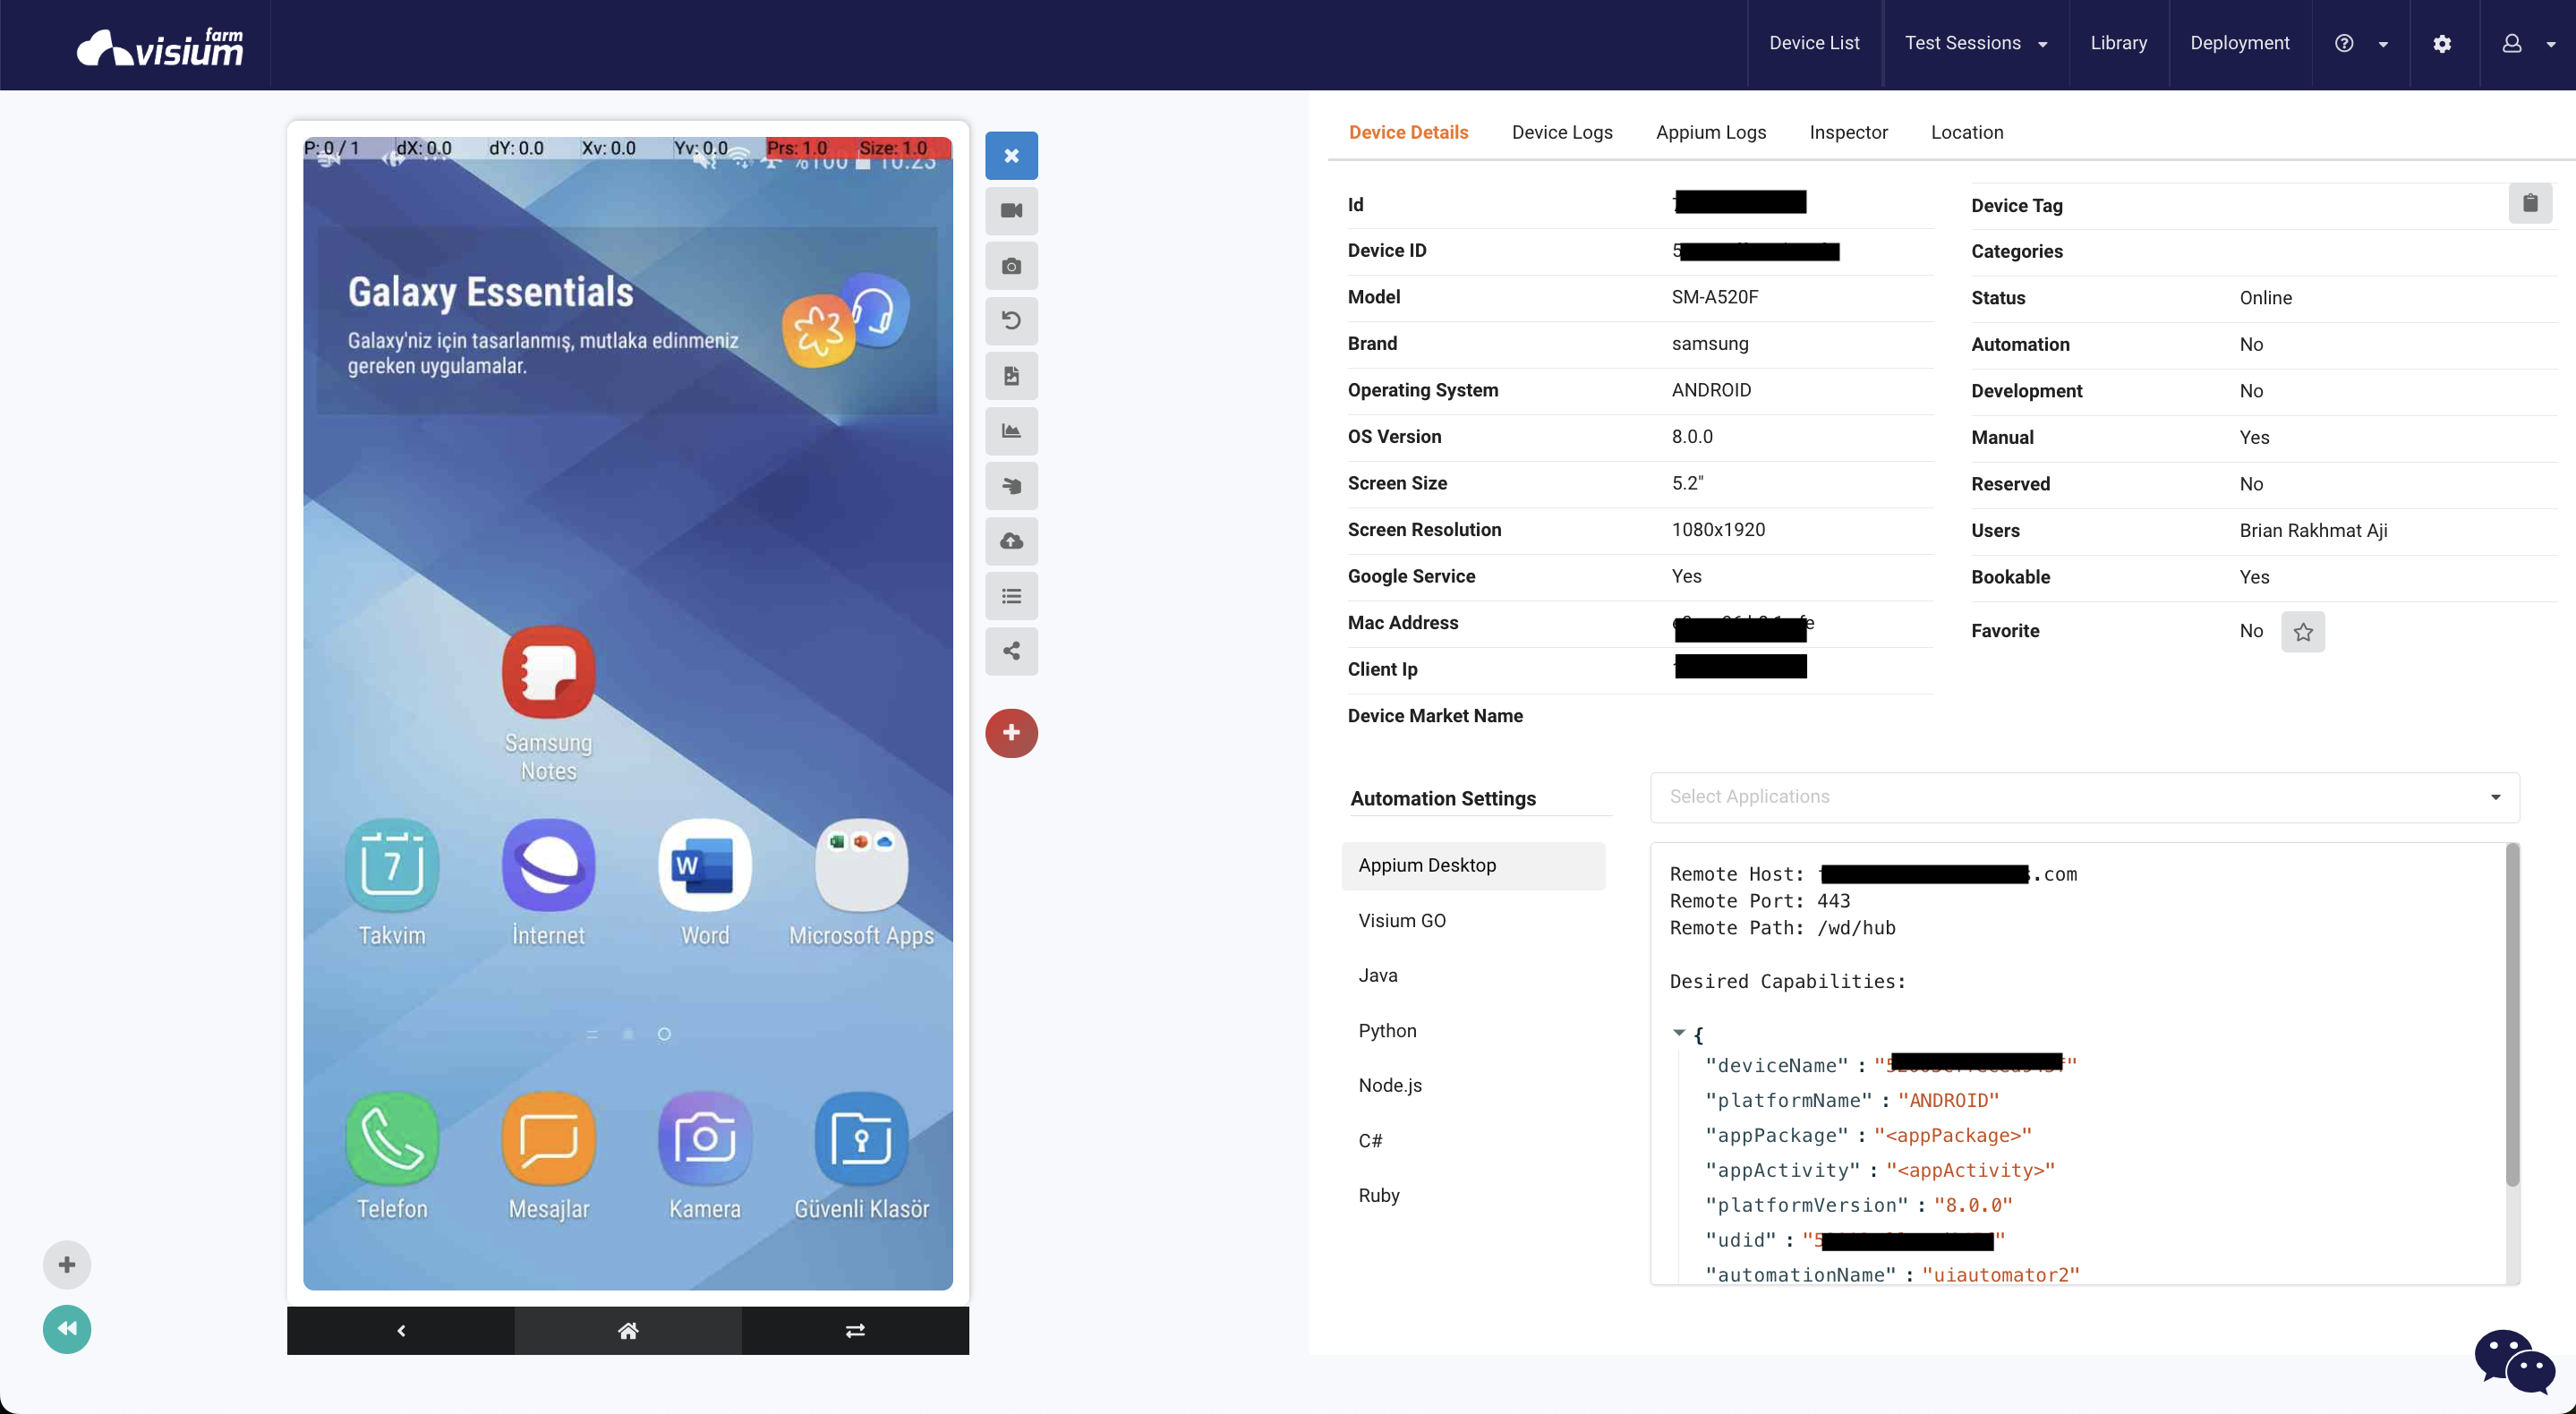Screen dimensions: 2576x1414
Task: Open the settings gear in top bar
Action: [x=2442, y=44]
